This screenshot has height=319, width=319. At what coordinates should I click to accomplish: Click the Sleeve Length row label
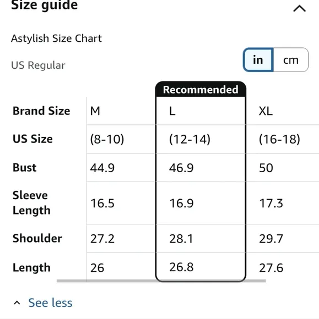point(31,202)
